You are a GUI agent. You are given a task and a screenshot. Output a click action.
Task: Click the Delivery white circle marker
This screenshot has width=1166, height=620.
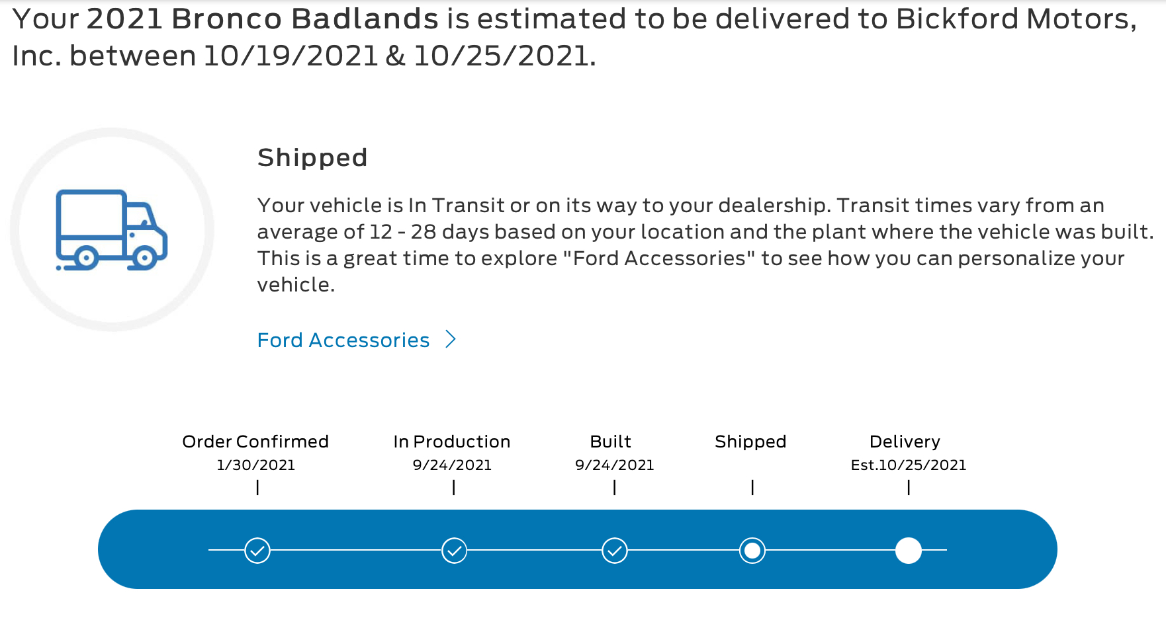(909, 550)
